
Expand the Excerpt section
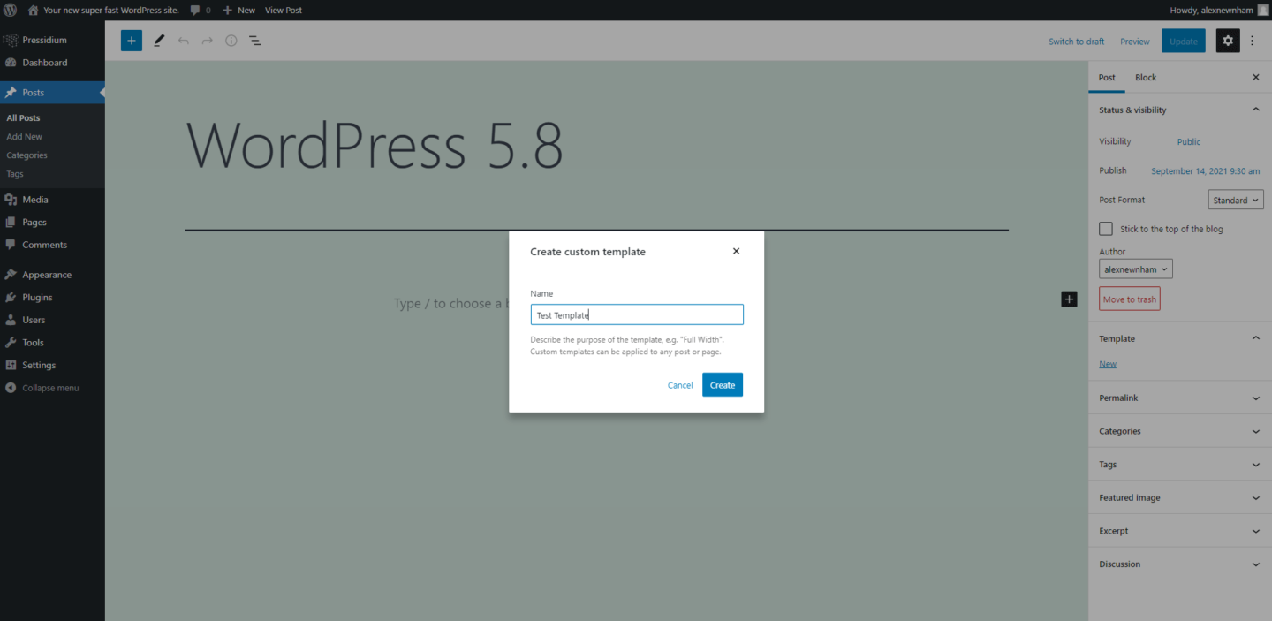pyautogui.click(x=1180, y=531)
